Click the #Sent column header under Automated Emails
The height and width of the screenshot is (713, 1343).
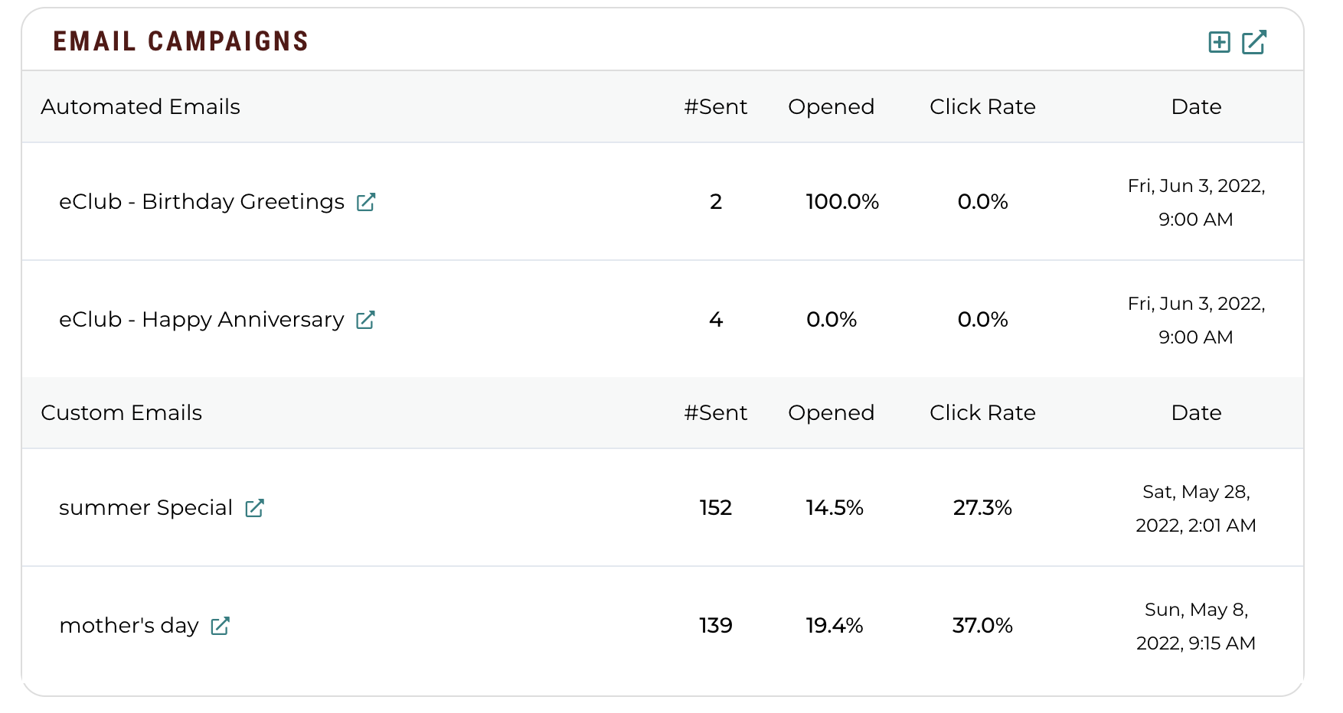click(716, 107)
